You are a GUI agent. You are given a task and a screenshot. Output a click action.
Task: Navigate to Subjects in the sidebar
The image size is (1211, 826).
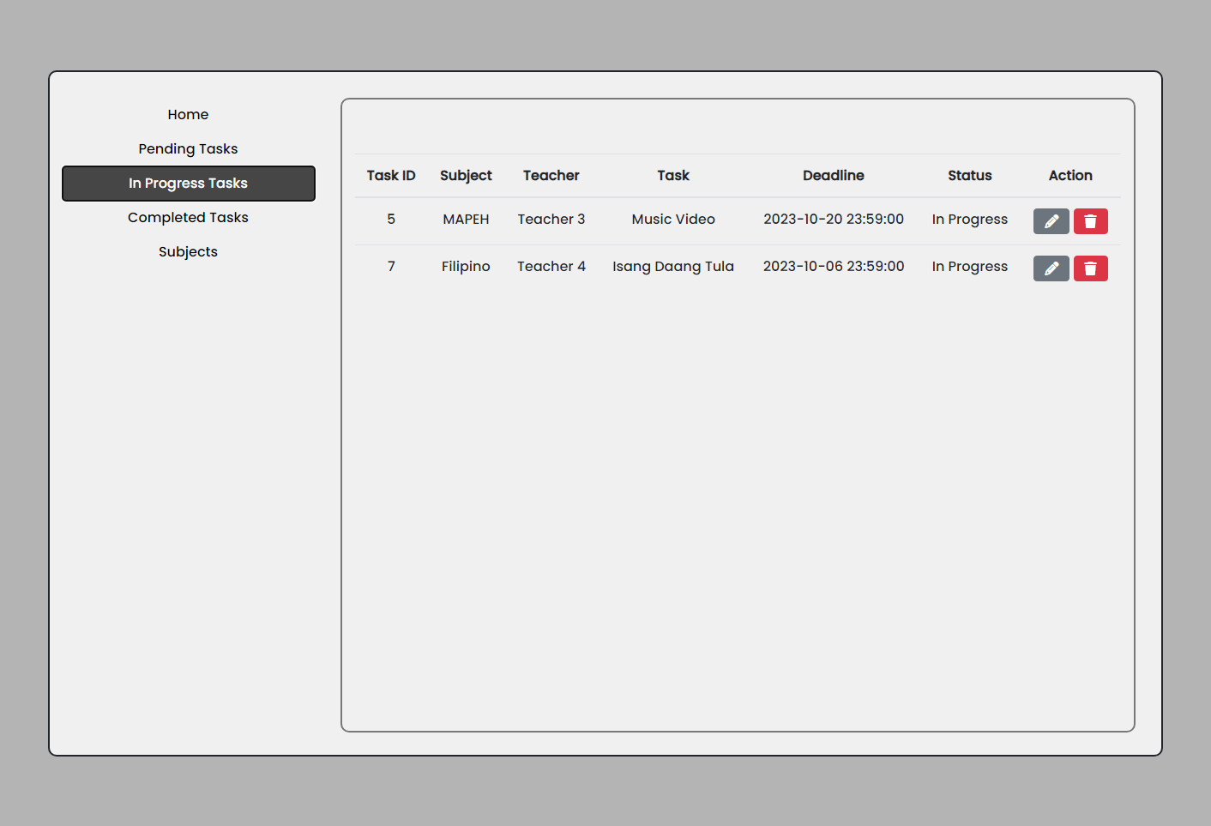[188, 252]
